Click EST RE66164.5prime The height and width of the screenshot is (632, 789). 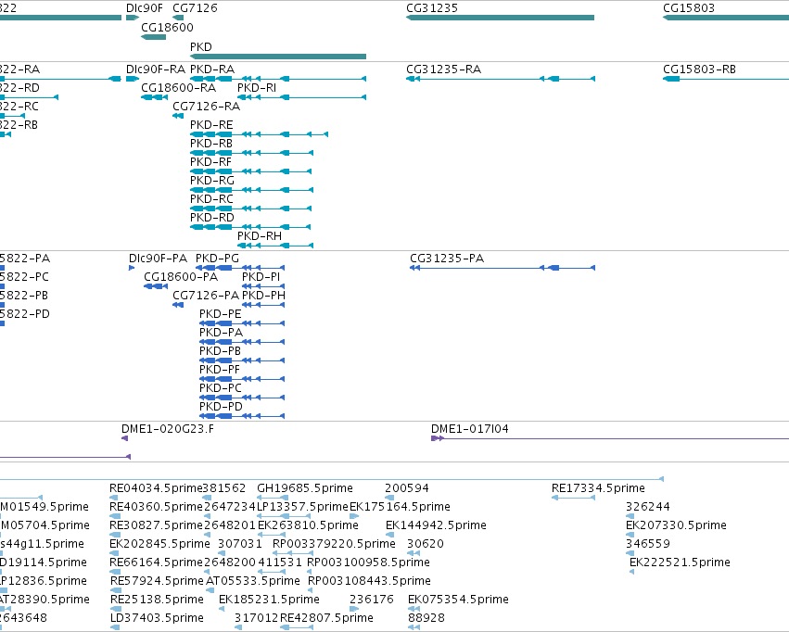pyautogui.click(x=156, y=562)
